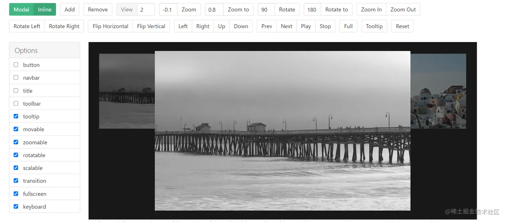Click the Full button
This screenshot has height=222, width=506.
pyautogui.click(x=348, y=26)
